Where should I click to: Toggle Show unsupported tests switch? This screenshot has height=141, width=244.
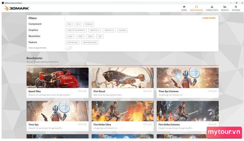coord(69,48)
